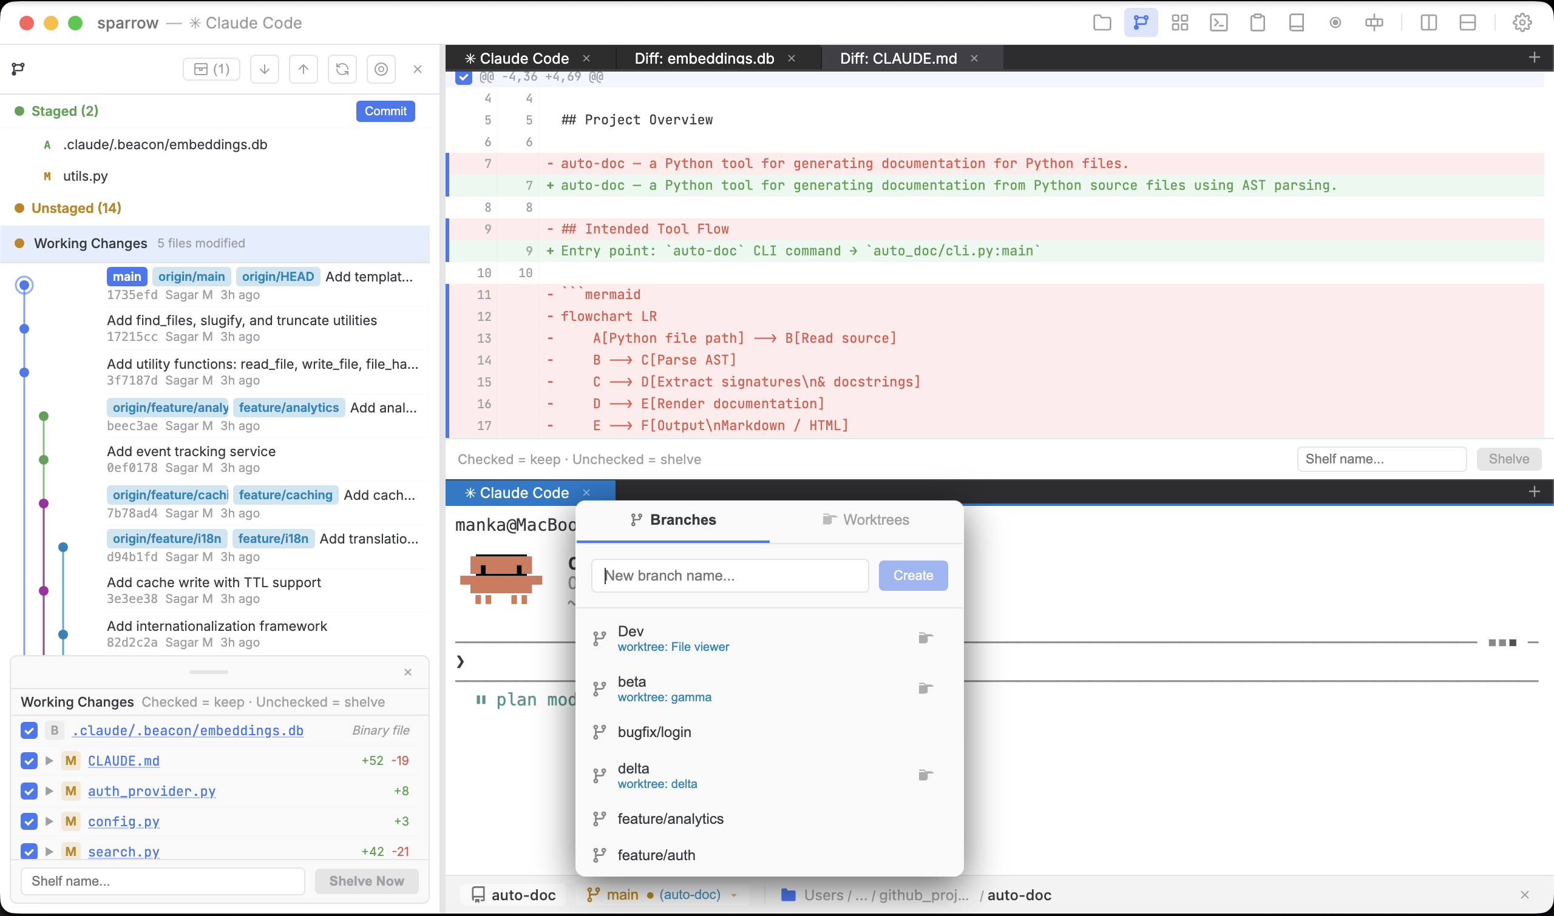Screen dimensions: 1554x916
Task: Uncheck the CLAUDE.md working change
Action: (29, 761)
